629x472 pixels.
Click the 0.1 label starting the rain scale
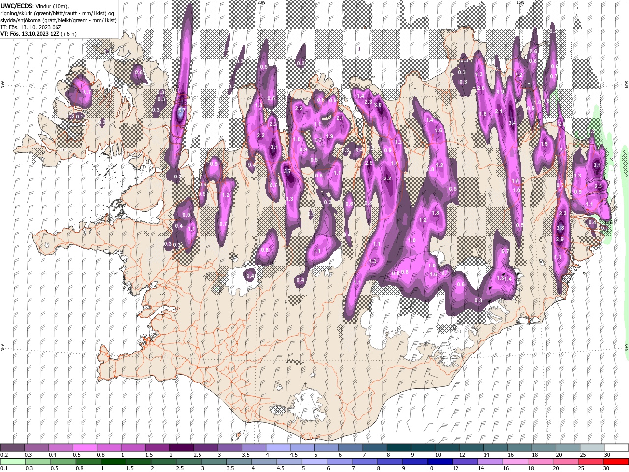coord(4,469)
